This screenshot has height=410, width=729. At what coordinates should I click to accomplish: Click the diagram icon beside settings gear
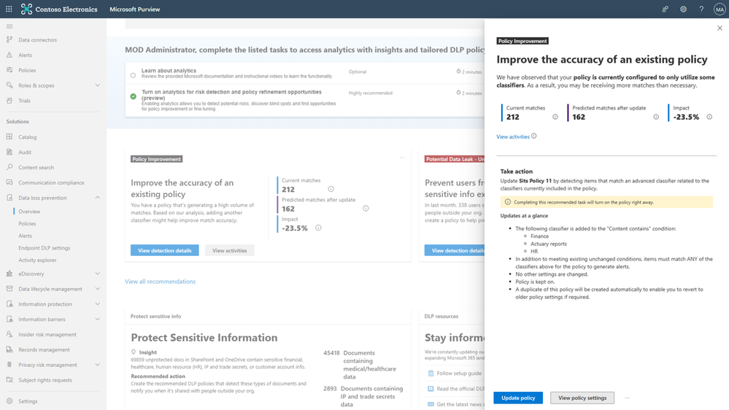[665, 9]
